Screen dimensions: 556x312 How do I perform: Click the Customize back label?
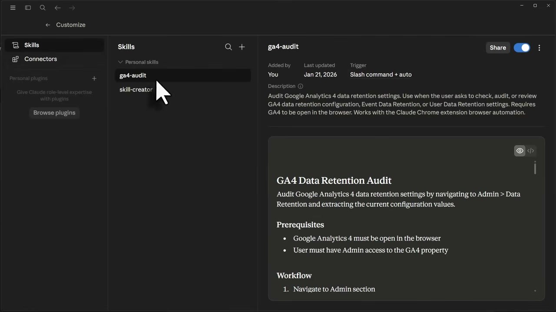point(71,25)
